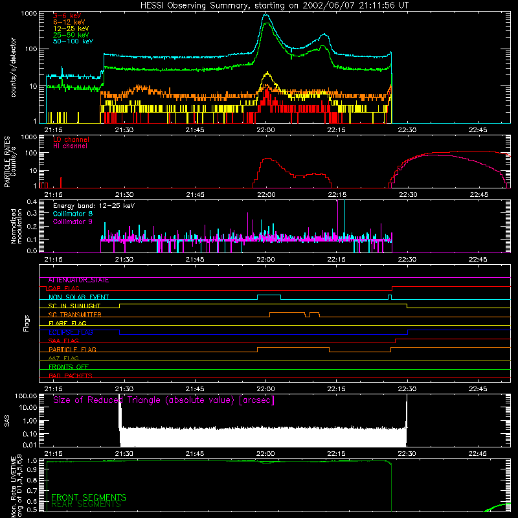Click the 50-100 keV legend label
This screenshot has width=518, height=518.
[73, 41]
